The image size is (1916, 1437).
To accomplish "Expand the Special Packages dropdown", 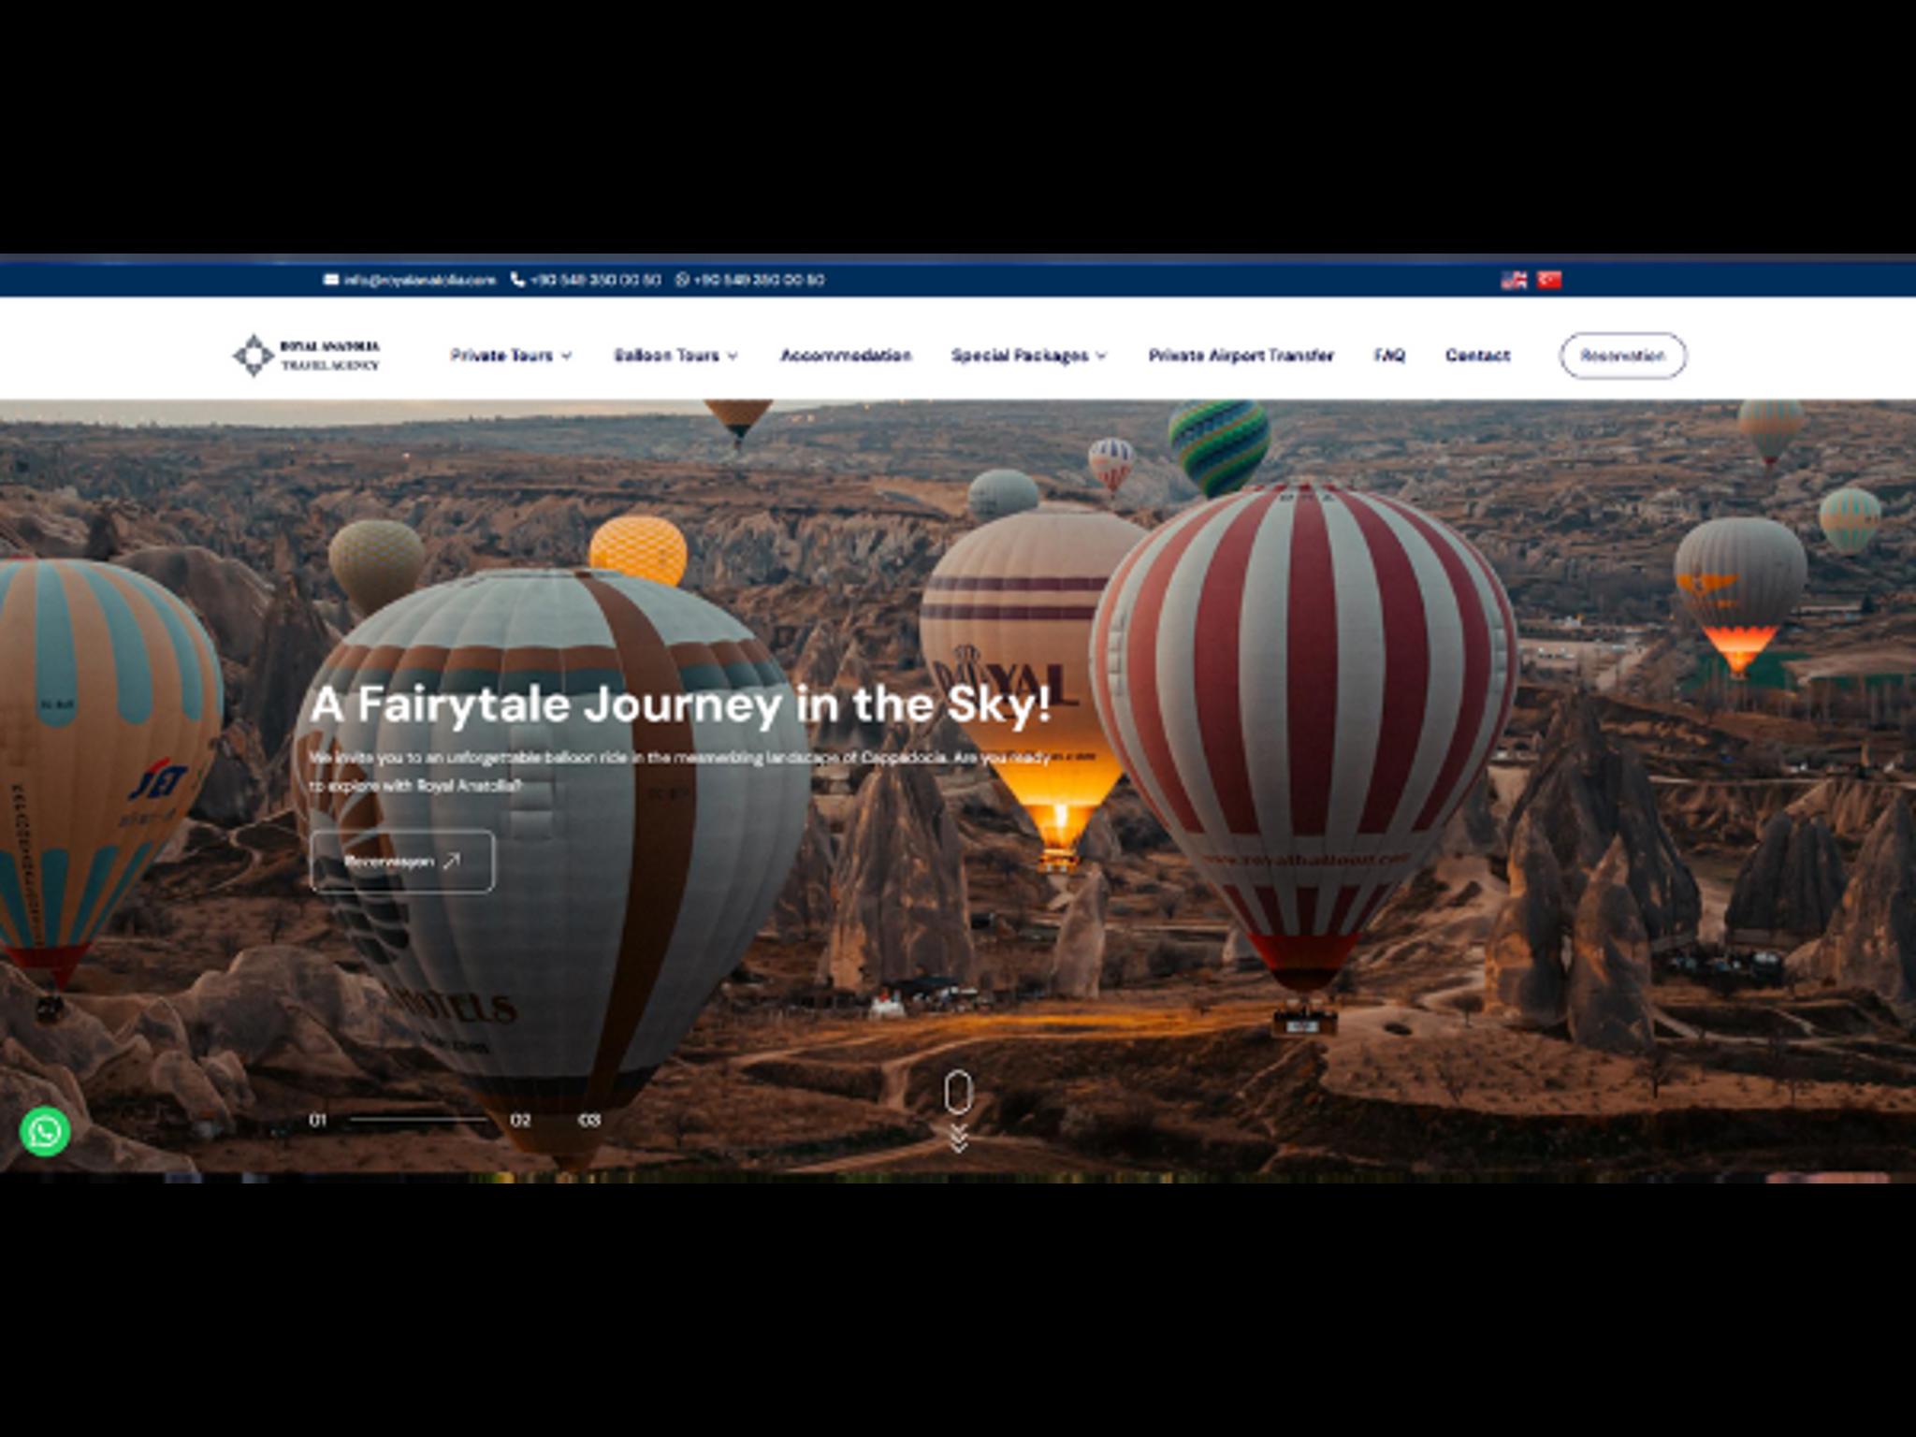I will [x=1029, y=356].
